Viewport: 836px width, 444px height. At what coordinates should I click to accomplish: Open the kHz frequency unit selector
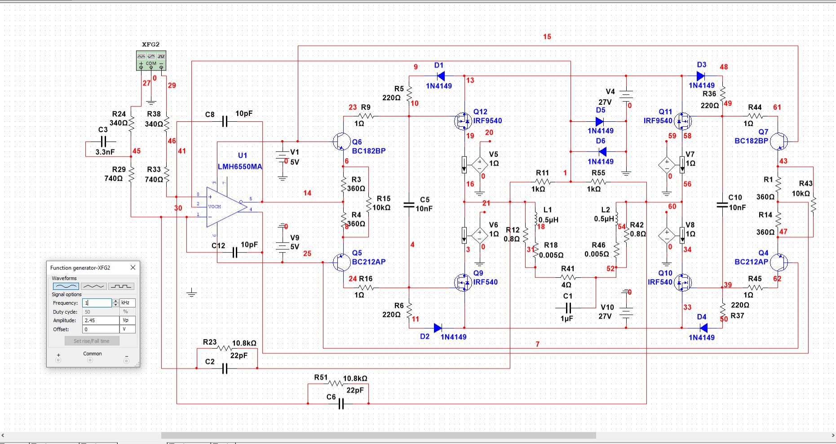[128, 303]
